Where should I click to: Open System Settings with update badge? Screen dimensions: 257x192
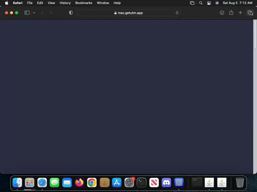click(129, 182)
